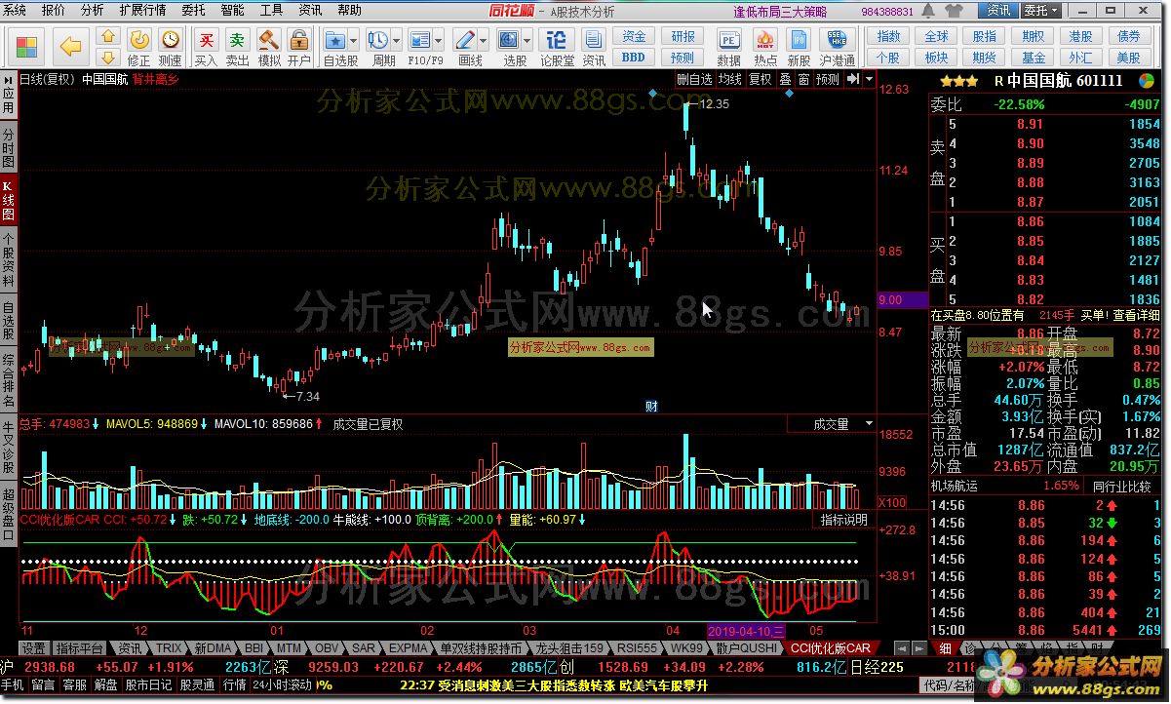Click the yellow up arrow button
The width and height of the screenshot is (1171, 704).
[x=109, y=36]
